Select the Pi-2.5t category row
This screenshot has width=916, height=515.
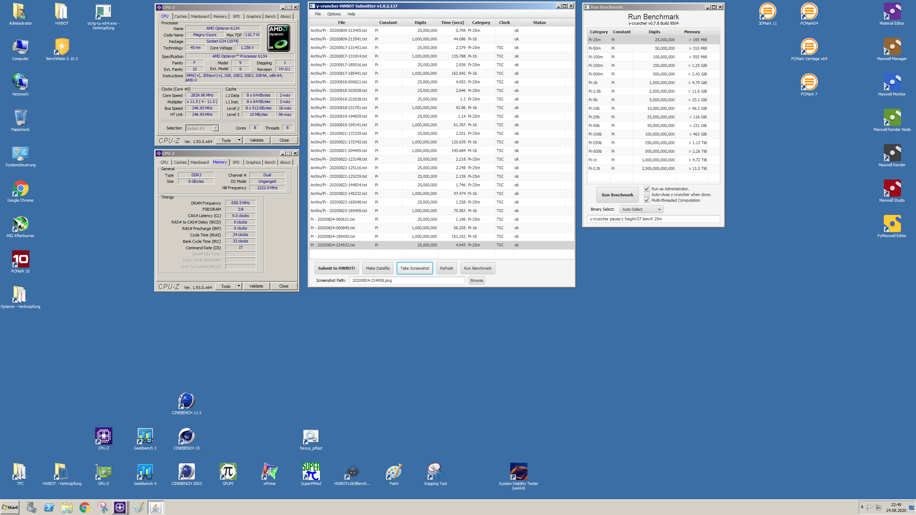tap(653, 168)
